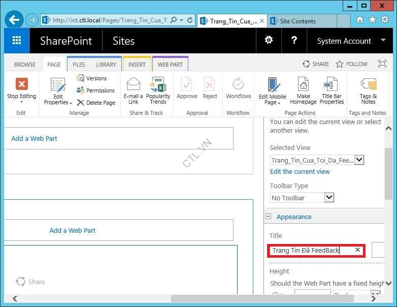Open the System Account user menu
397x307 pixels.
(351, 41)
